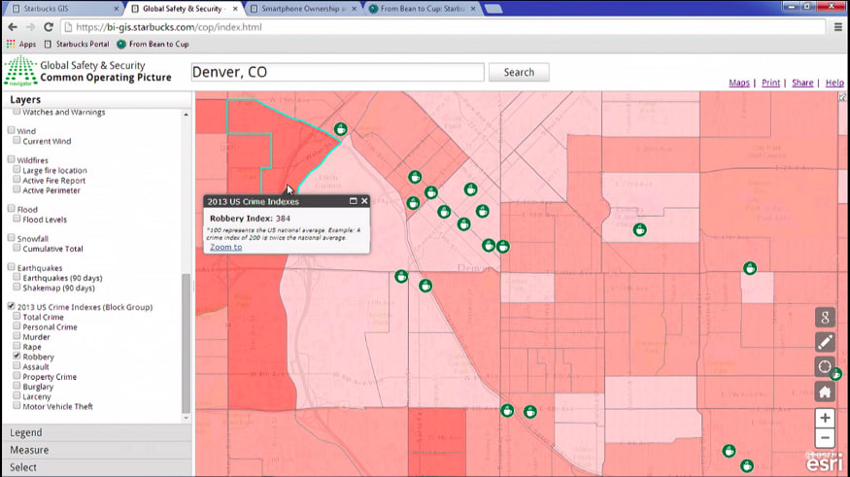Toggle the Wind group checkbox
Image resolution: width=850 pixels, height=477 pixels.
click(x=11, y=130)
